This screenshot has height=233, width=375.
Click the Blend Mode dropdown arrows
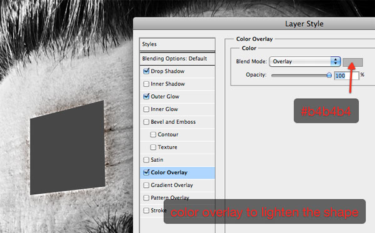click(336, 61)
